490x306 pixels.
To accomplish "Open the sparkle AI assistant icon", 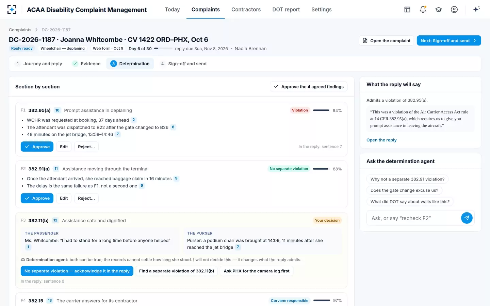I will click(476, 9).
